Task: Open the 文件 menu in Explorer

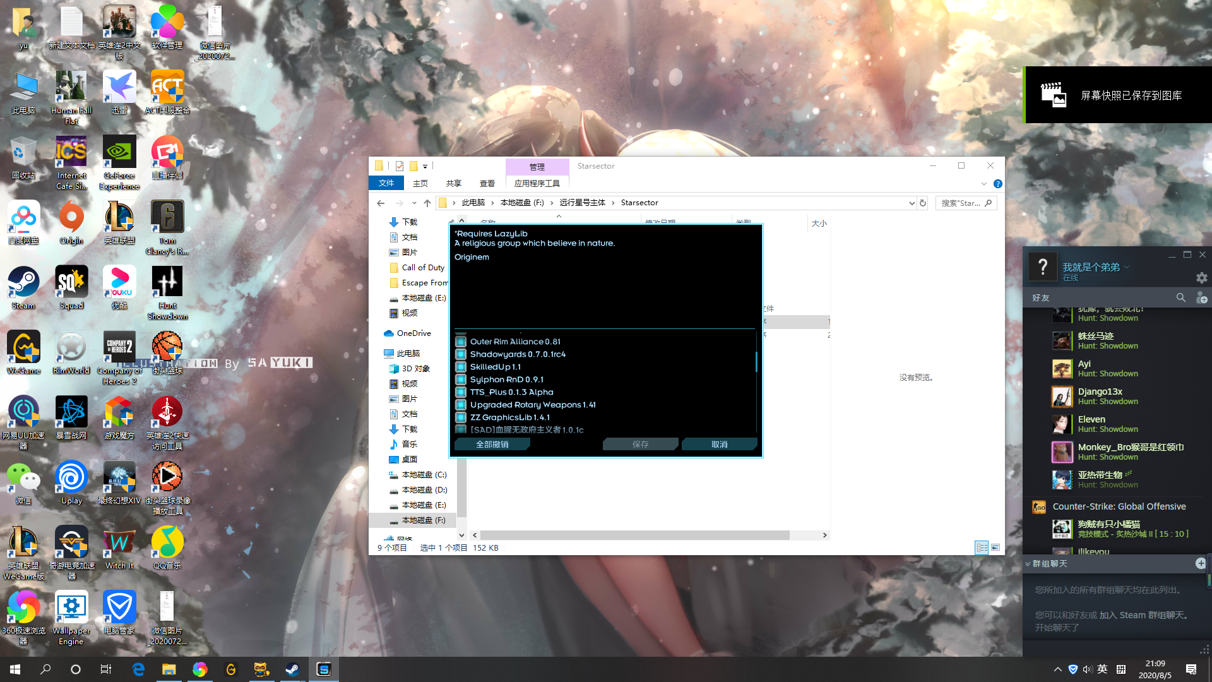Action: [x=386, y=183]
